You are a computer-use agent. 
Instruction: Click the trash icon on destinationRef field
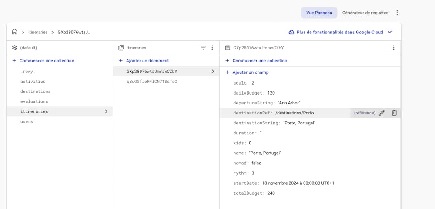[x=394, y=113]
